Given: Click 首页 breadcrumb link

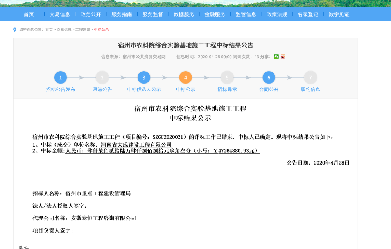Looking at the screenshot, I should pyautogui.click(x=49, y=30).
